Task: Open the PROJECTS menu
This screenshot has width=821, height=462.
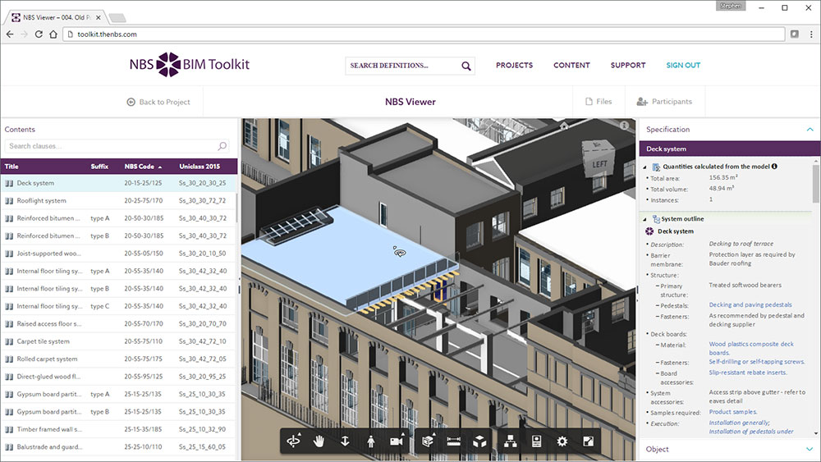Action: [514, 66]
